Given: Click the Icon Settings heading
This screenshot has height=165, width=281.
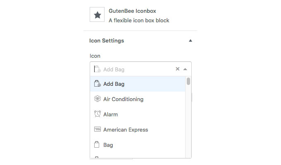Looking at the screenshot, I should click(x=107, y=40).
